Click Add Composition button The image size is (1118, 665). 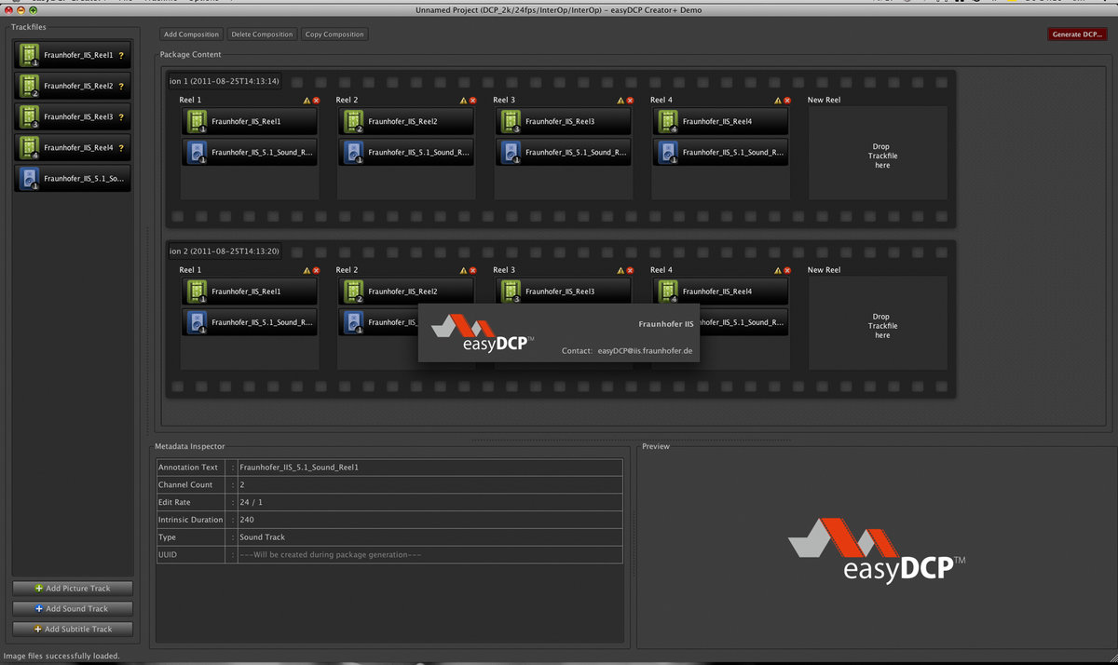coord(191,34)
